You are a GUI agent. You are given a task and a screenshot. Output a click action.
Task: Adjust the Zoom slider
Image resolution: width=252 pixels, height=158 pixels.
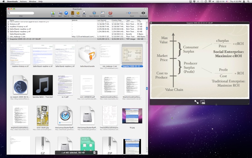(129, 13)
